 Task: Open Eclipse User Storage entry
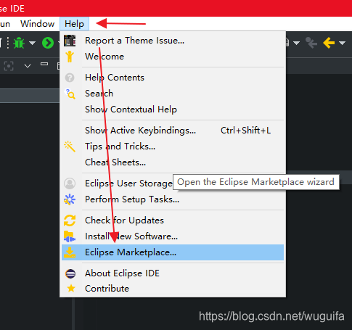coord(128,183)
